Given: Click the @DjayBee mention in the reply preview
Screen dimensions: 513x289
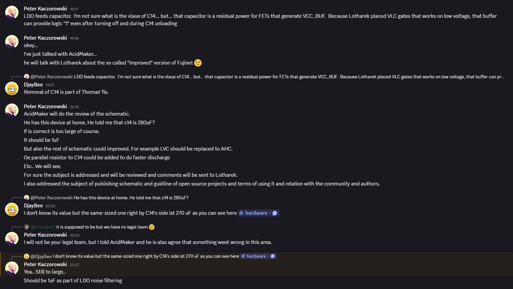Looking at the screenshot, I should pyautogui.click(x=41, y=256).
